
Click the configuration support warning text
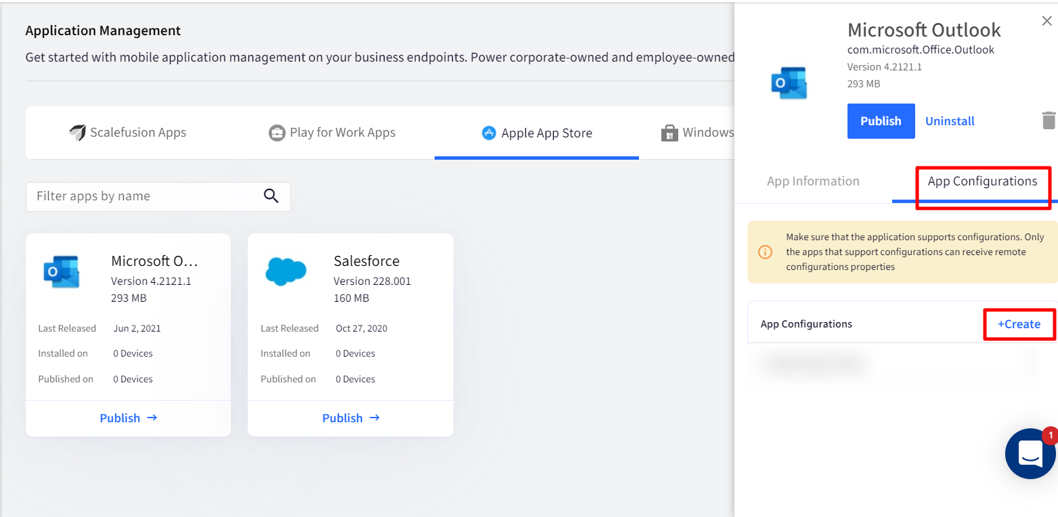(x=915, y=252)
